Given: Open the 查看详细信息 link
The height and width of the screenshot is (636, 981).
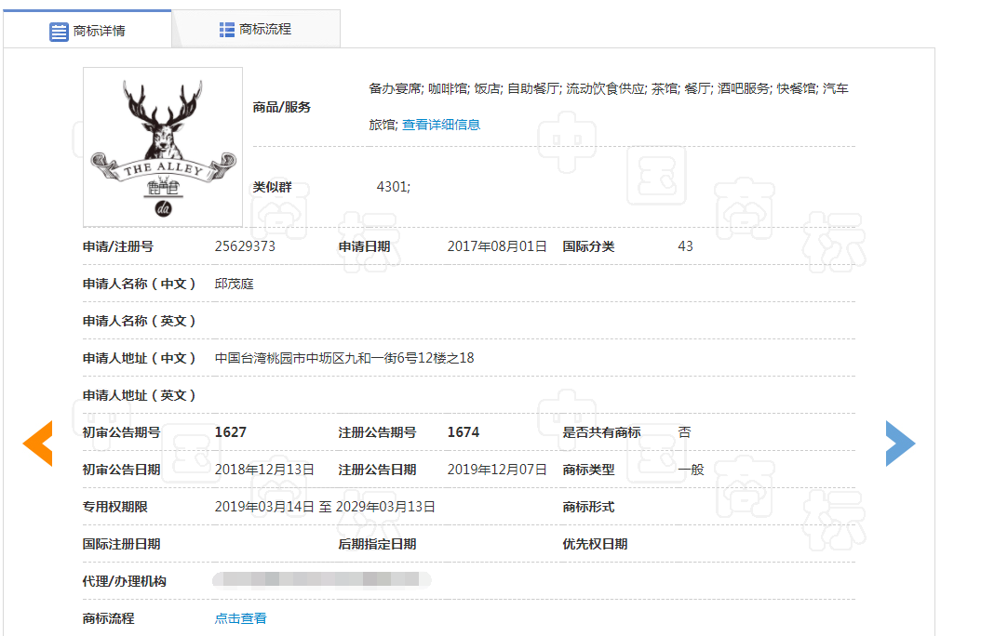Looking at the screenshot, I should [441, 125].
